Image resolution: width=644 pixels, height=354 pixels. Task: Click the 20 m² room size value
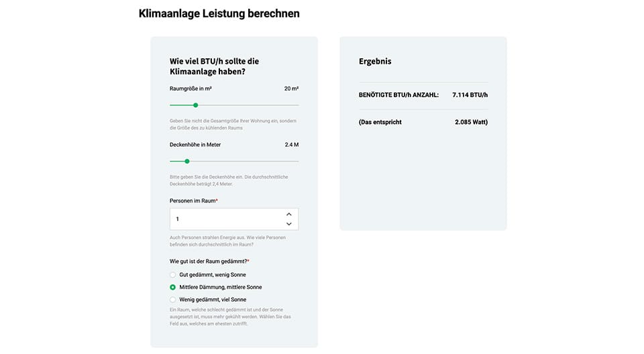click(291, 88)
